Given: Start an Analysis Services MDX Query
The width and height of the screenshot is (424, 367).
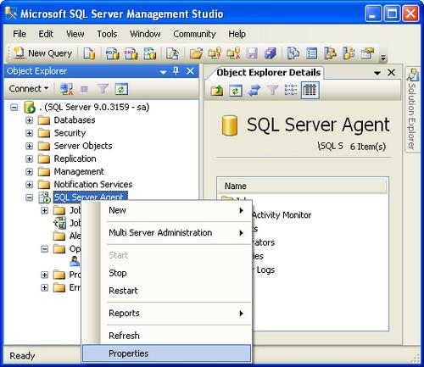Looking at the screenshot, I should pyautogui.click(x=112, y=53).
